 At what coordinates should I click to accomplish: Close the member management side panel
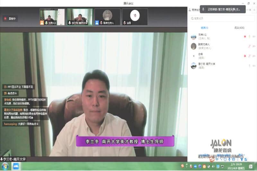click(251, 10)
